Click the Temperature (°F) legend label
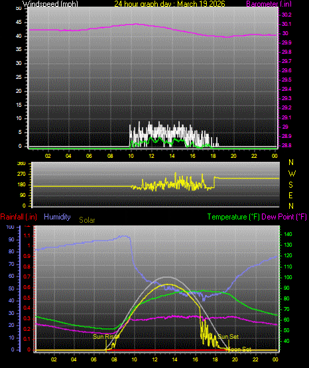 pyautogui.click(x=233, y=217)
